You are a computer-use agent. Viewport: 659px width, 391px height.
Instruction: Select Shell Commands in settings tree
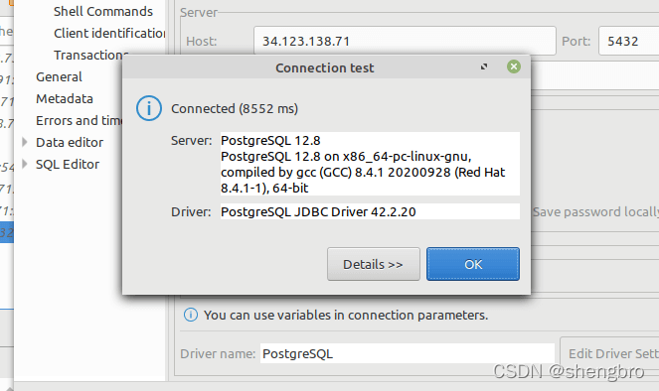tap(103, 11)
